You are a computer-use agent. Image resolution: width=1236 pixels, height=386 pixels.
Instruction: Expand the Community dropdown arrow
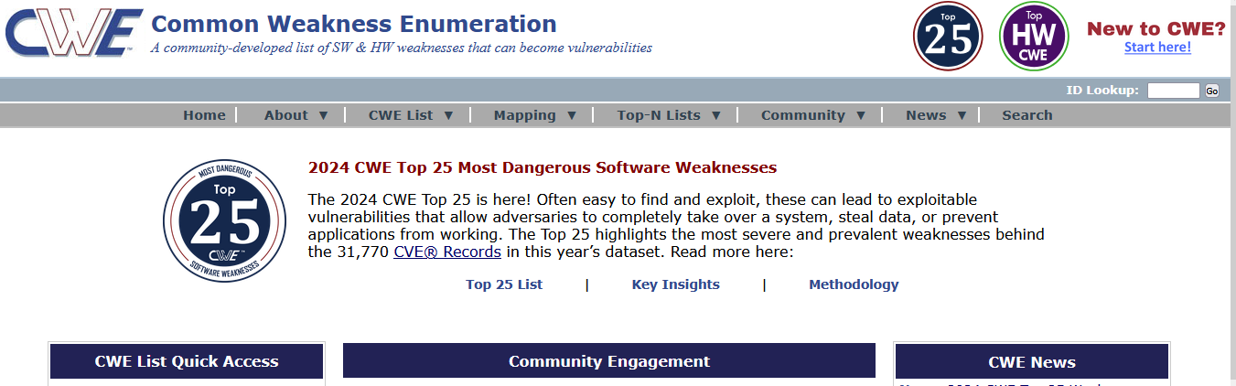tap(861, 115)
